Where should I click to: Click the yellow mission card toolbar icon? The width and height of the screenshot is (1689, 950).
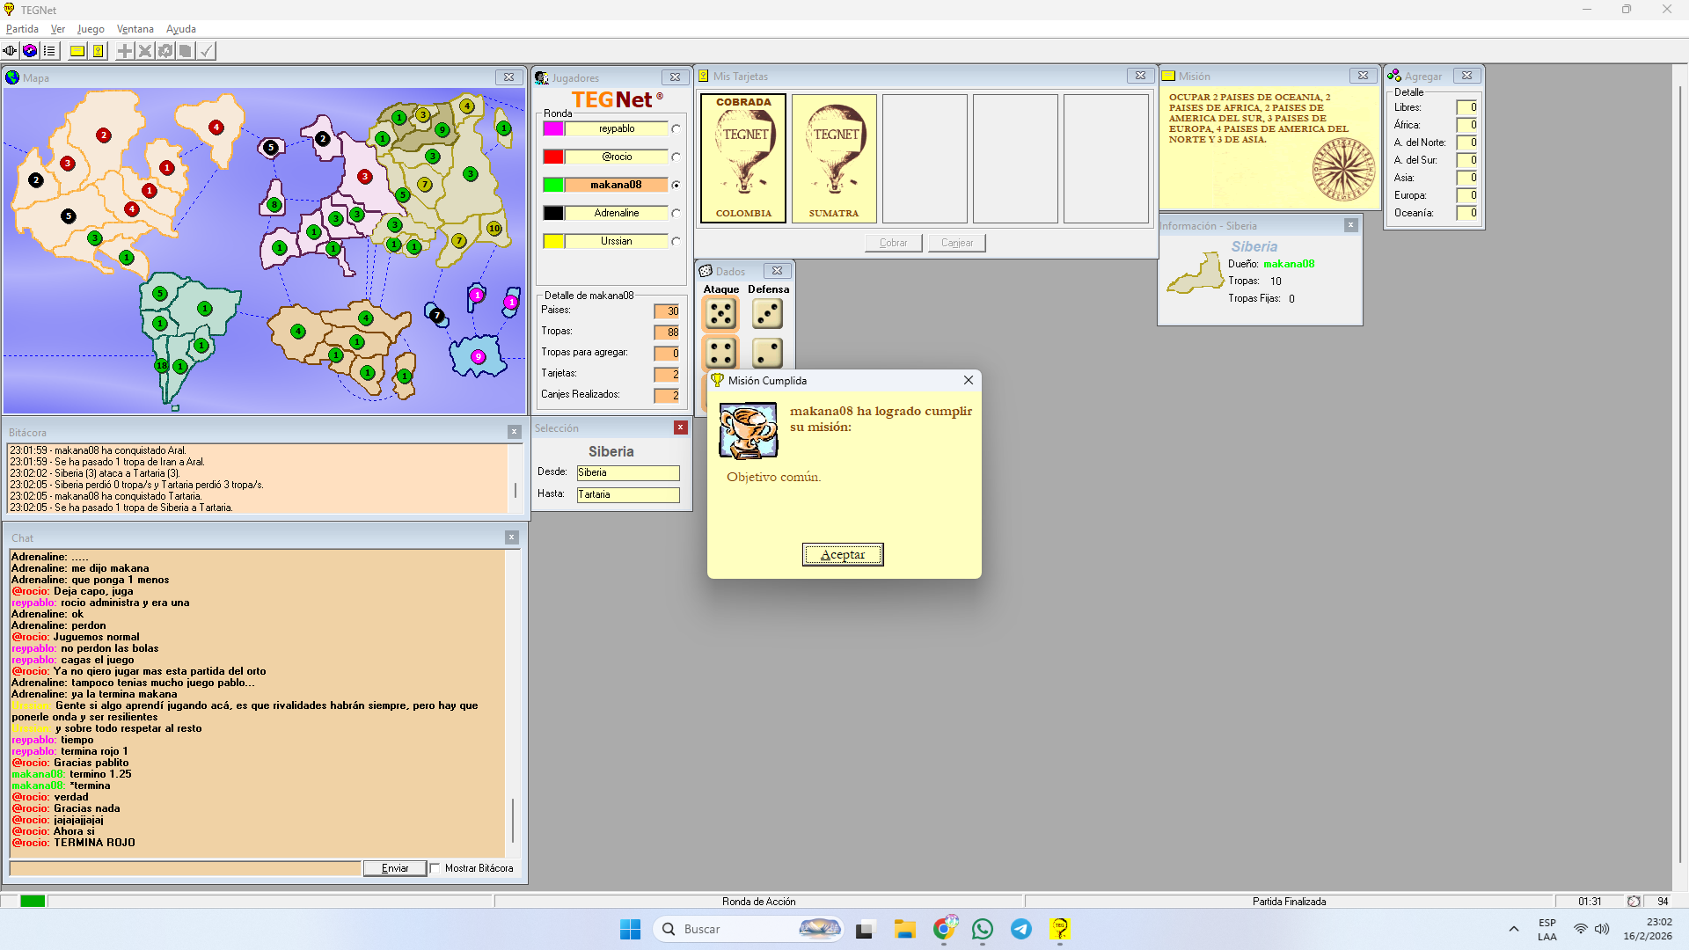(77, 51)
